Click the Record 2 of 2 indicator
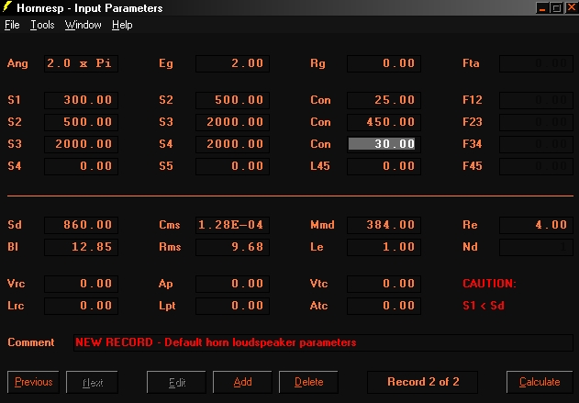The width and height of the screenshot is (579, 403). pos(422,382)
